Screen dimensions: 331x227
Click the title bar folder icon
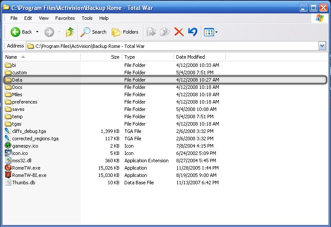(6, 8)
